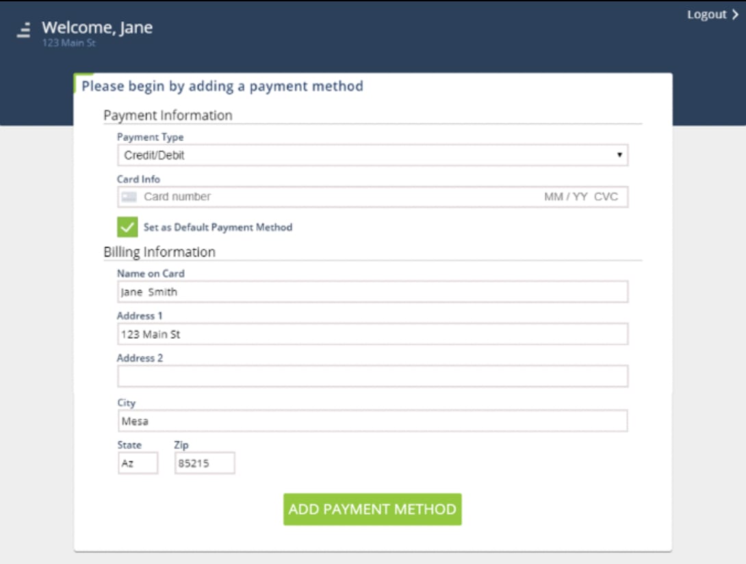Click the "123 Main St" header subtitle

[x=69, y=43]
